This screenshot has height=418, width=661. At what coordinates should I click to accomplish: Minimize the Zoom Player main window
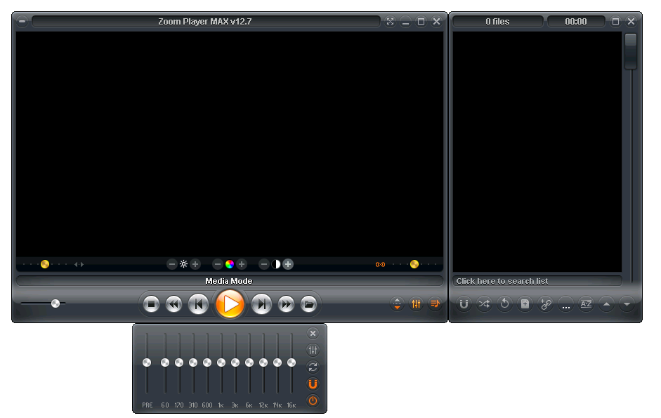pyautogui.click(x=405, y=21)
